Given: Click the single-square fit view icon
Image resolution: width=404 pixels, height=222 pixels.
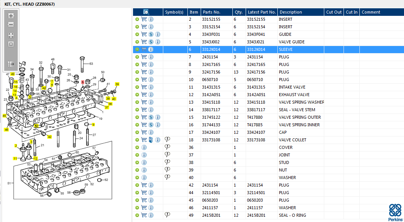Looking at the screenshot, I should 11,44.
